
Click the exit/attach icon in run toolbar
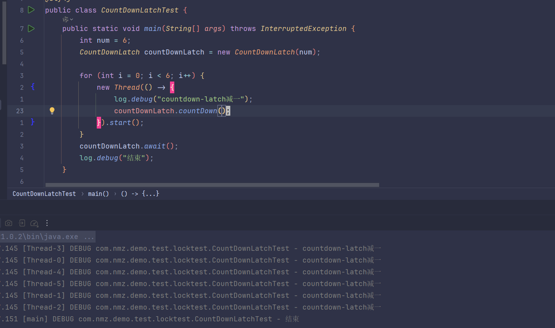(x=22, y=223)
